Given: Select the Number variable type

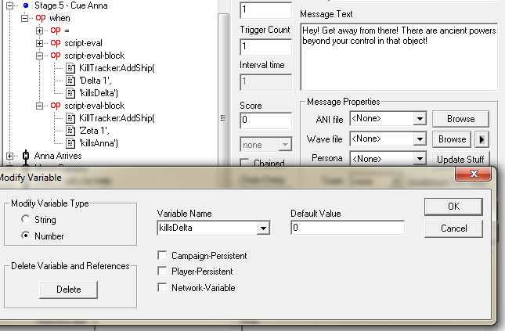Looking at the screenshot, I should point(25,236).
